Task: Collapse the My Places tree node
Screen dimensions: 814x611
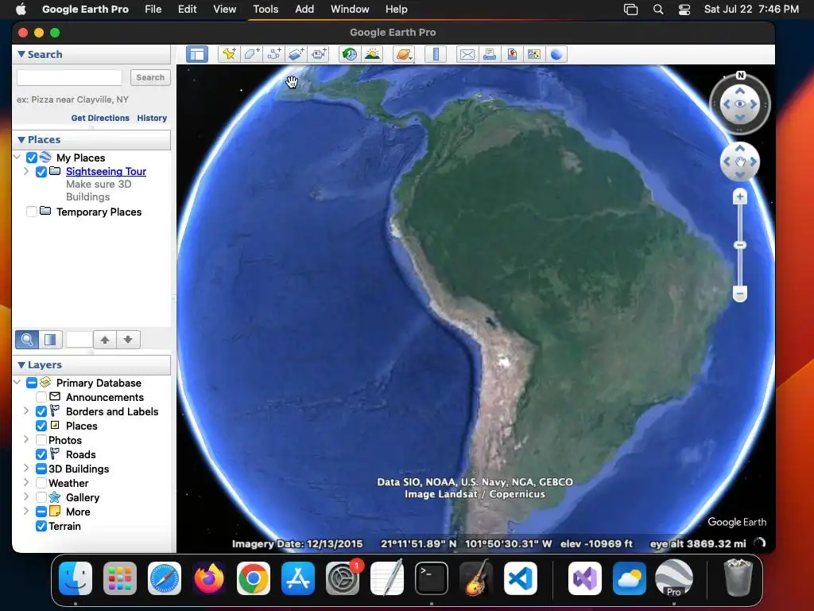Action: click(17, 157)
